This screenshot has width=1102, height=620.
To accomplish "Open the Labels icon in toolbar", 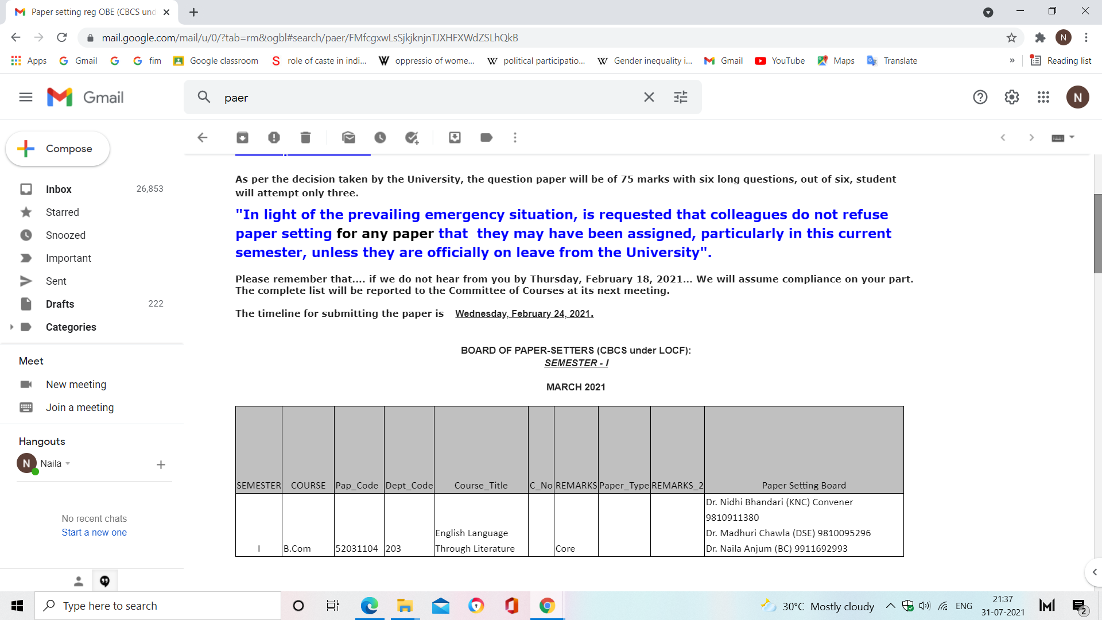I will coord(486,137).
